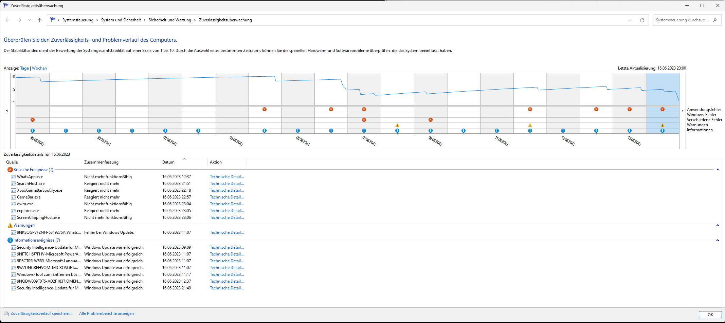Open Technische Details for explorer.exe
Viewport: 725px width, 323px height.
[227, 211]
